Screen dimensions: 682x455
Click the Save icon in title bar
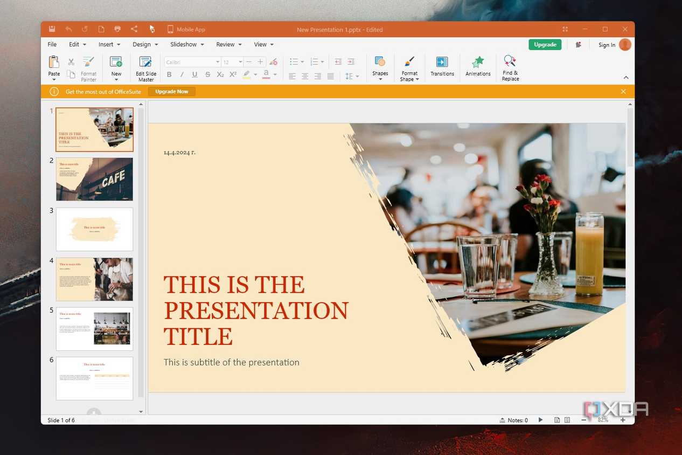[x=52, y=29]
